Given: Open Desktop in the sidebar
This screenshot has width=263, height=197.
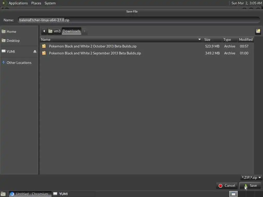Looking at the screenshot, I should (x=19, y=41).
